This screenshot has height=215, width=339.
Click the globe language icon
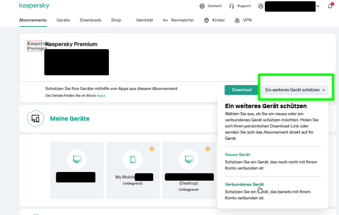202,6
